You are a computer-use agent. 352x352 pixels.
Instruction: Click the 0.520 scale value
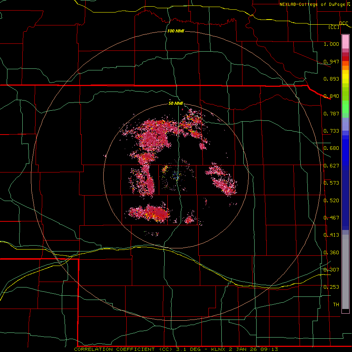331,201
